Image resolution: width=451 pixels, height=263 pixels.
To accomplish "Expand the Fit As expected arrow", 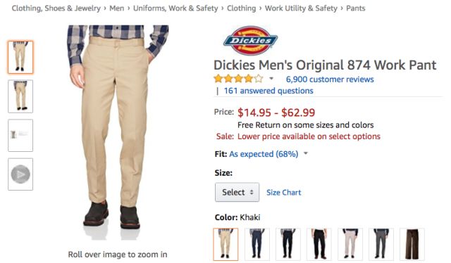I will tap(306, 153).
